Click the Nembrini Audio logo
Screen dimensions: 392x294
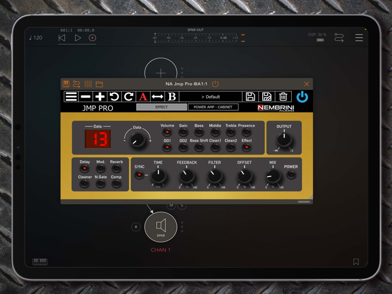(276, 108)
